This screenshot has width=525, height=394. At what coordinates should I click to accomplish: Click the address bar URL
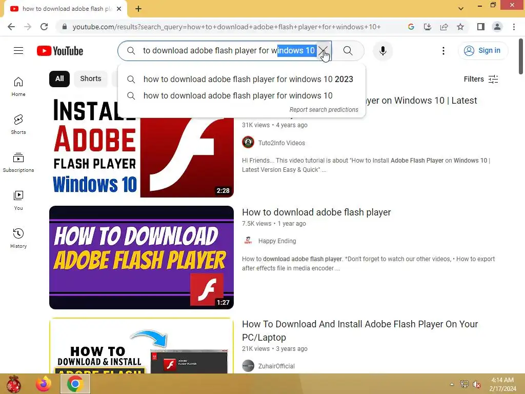(x=226, y=27)
